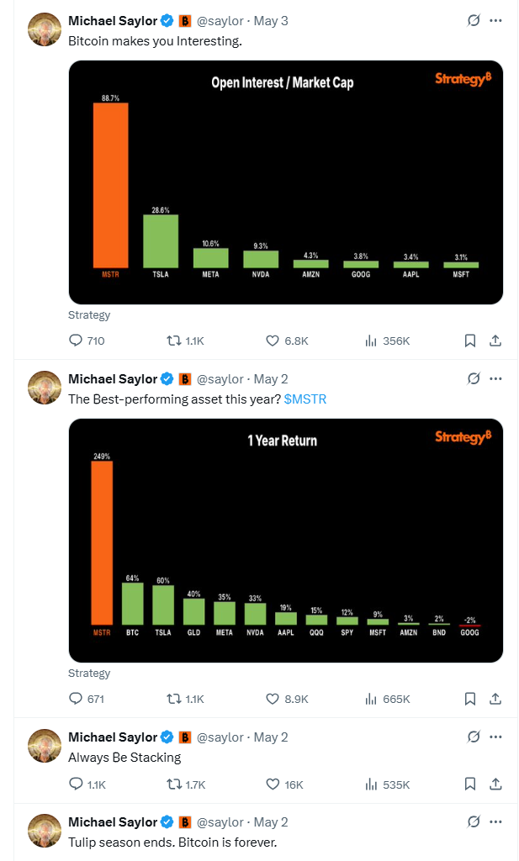Open the $MSTR cashtag link
The image size is (519, 861).
[305, 399]
